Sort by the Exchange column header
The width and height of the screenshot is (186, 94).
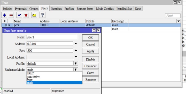click(x=120, y=21)
